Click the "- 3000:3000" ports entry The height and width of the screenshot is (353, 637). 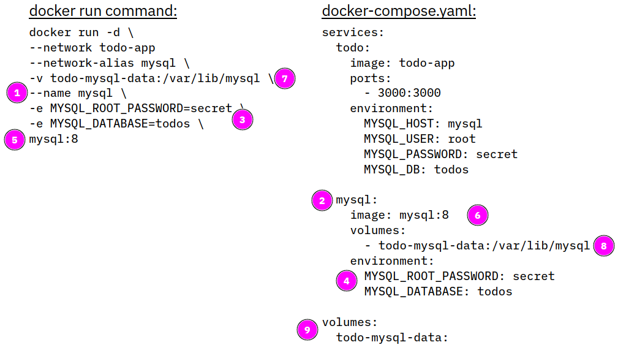coord(402,93)
